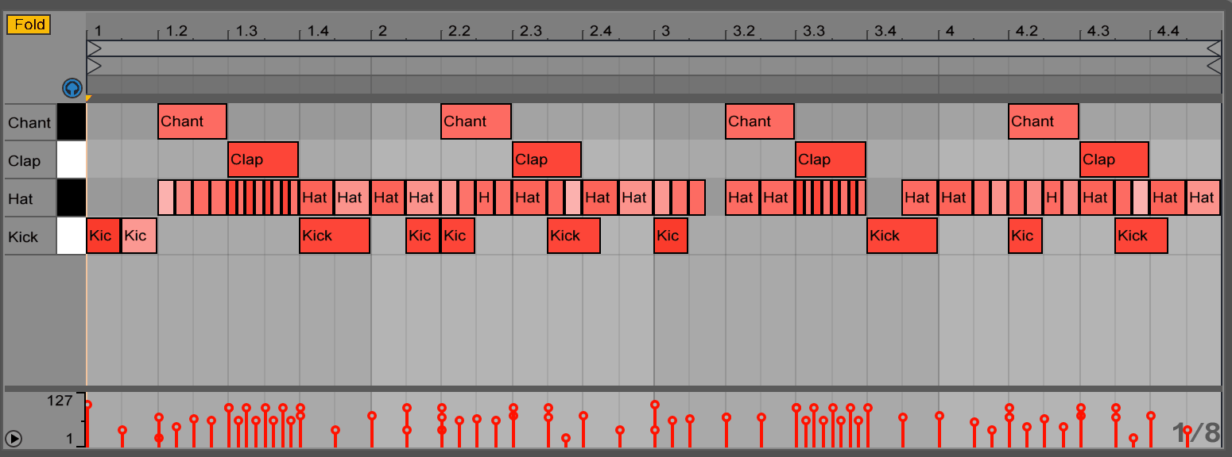The width and height of the screenshot is (1232, 457).
Task: Select the Hat note starting at 1.4
Action: tap(316, 198)
